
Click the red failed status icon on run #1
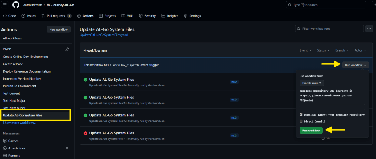coord(85,133)
